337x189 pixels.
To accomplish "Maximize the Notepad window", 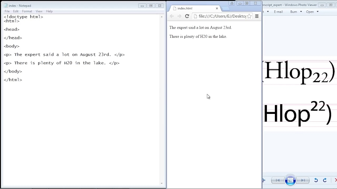I will (151, 6).
